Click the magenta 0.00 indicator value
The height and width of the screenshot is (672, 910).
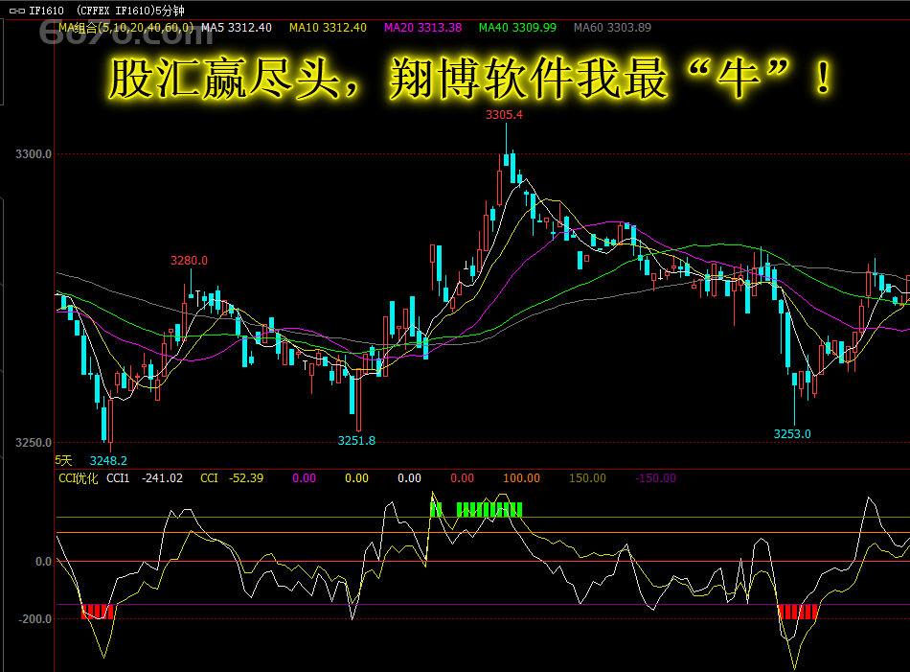click(304, 478)
